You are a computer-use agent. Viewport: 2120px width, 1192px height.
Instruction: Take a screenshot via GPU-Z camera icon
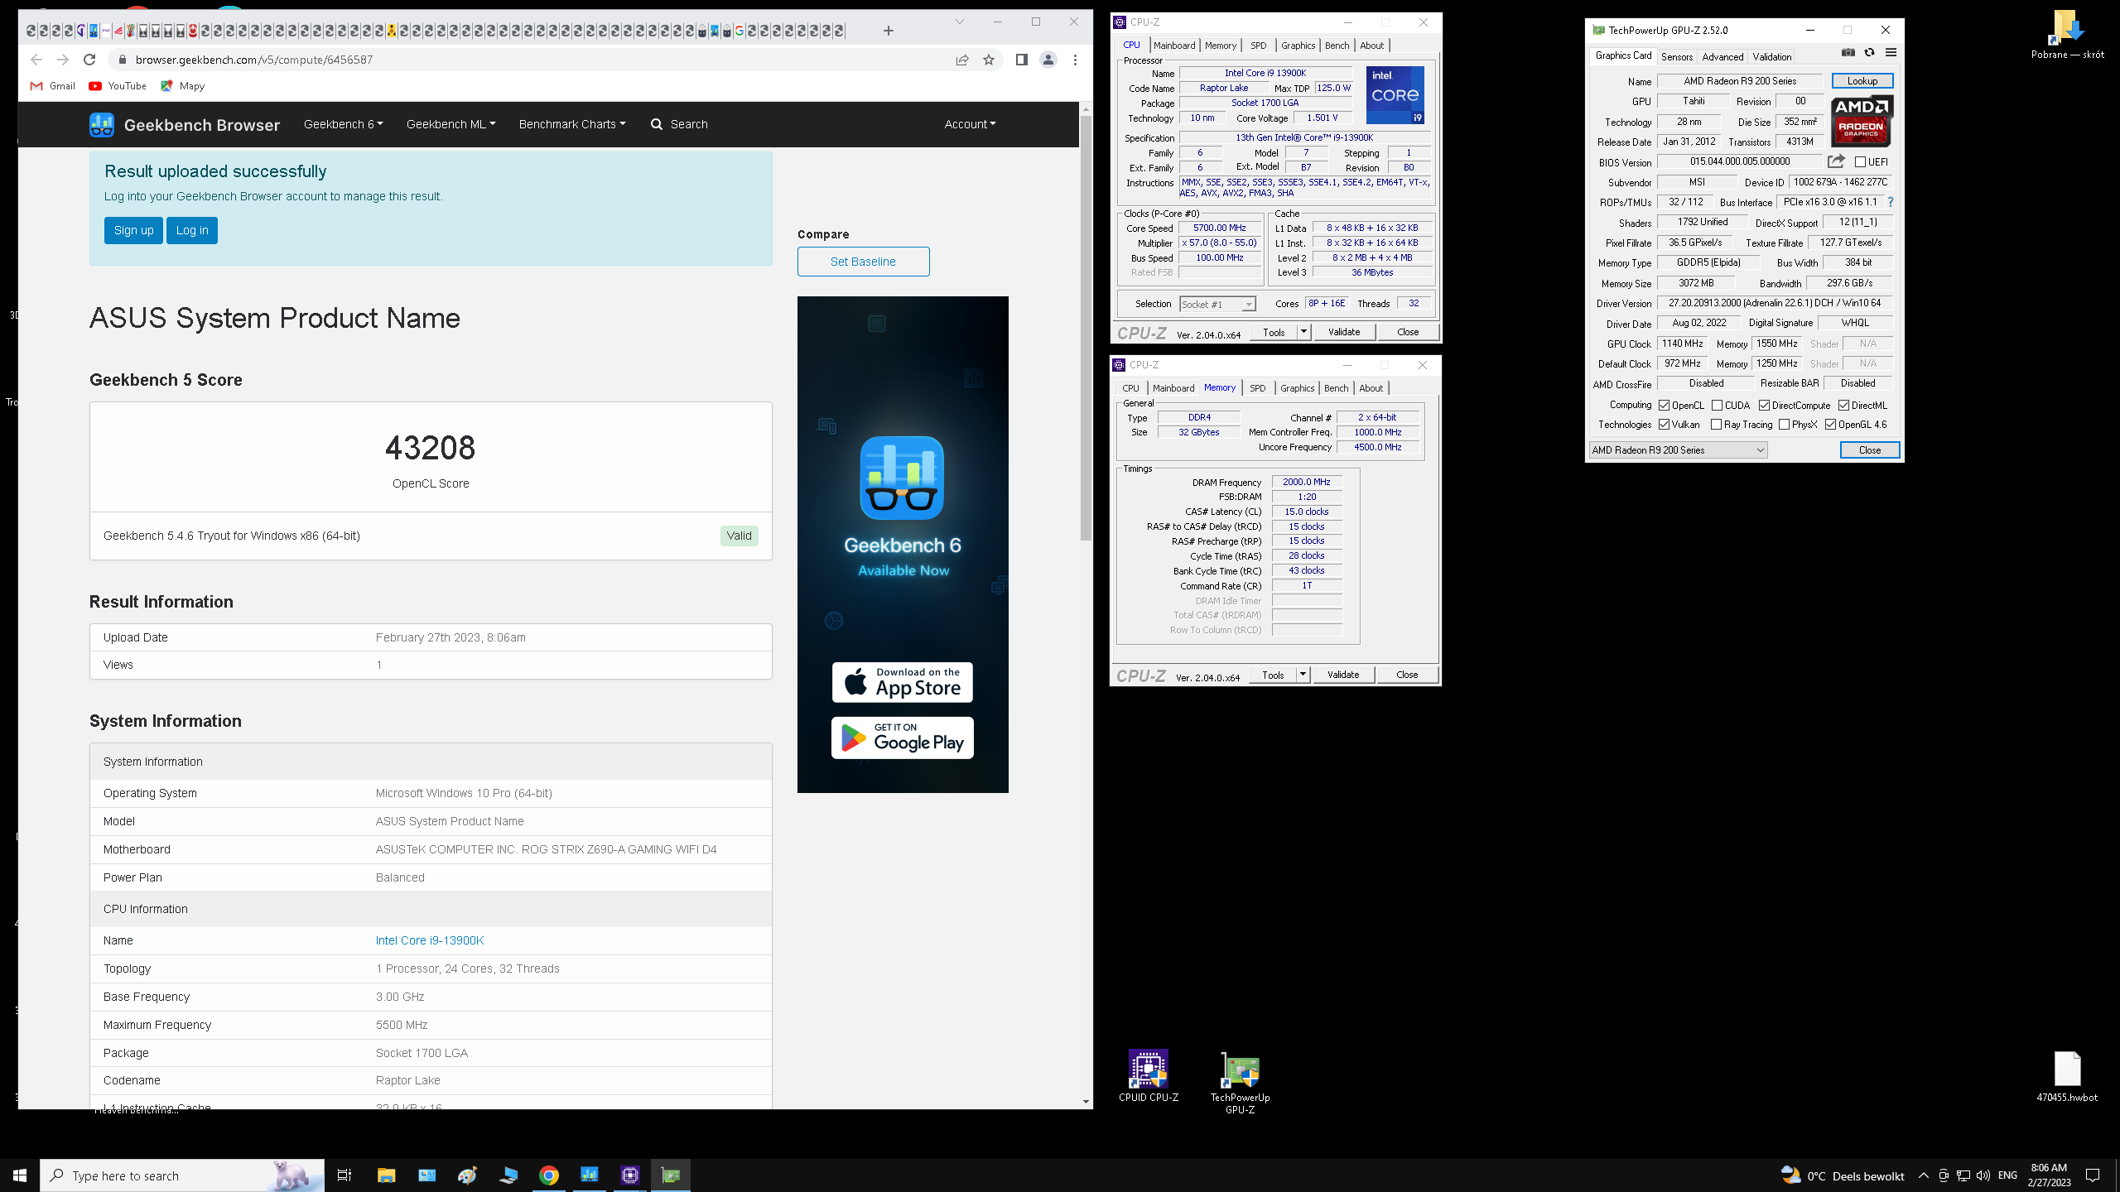click(1848, 52)
